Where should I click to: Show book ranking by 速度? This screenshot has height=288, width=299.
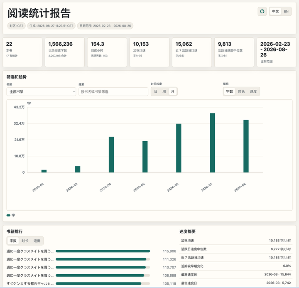37,241
